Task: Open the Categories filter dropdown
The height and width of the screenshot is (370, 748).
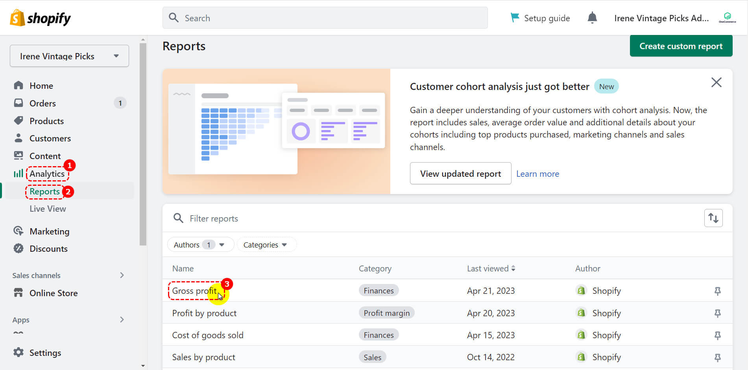Action: (x=266, y=244)
